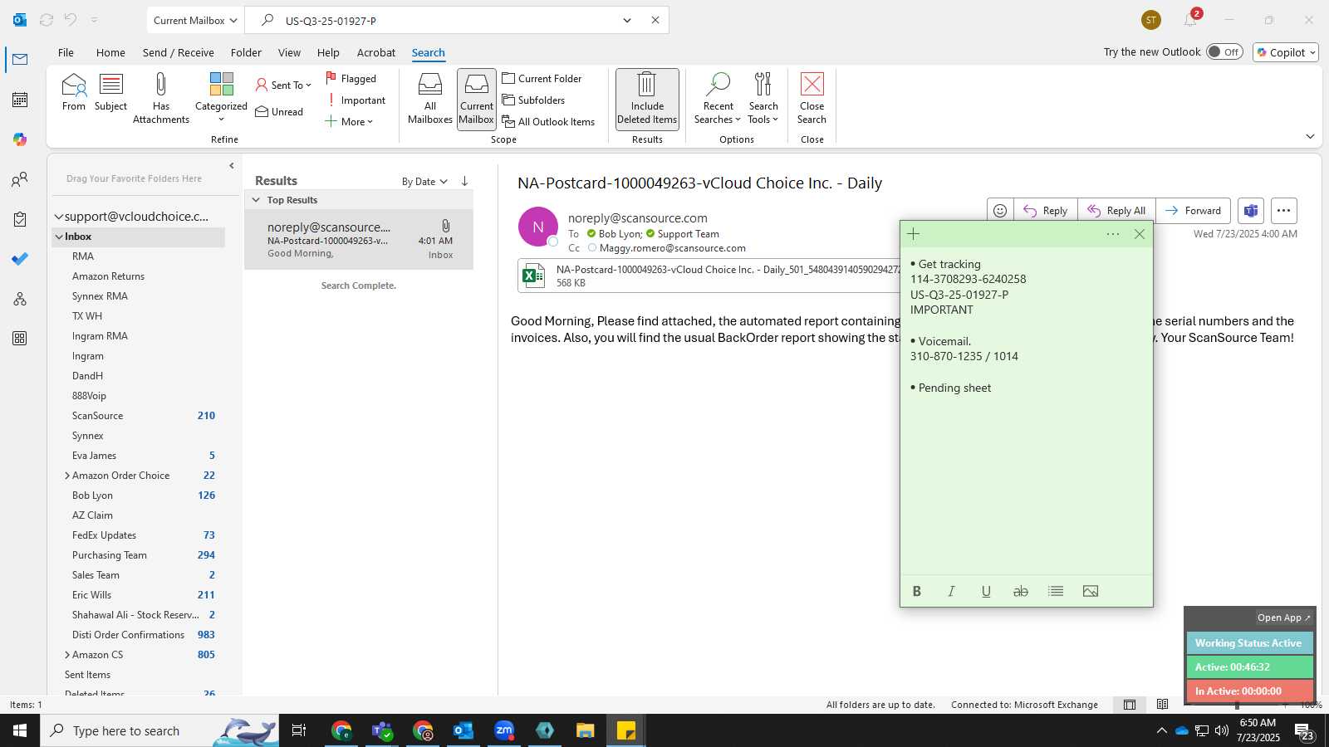Switch to the Home tab
This screenshot has height=747, width=1329.
(110, 52)
